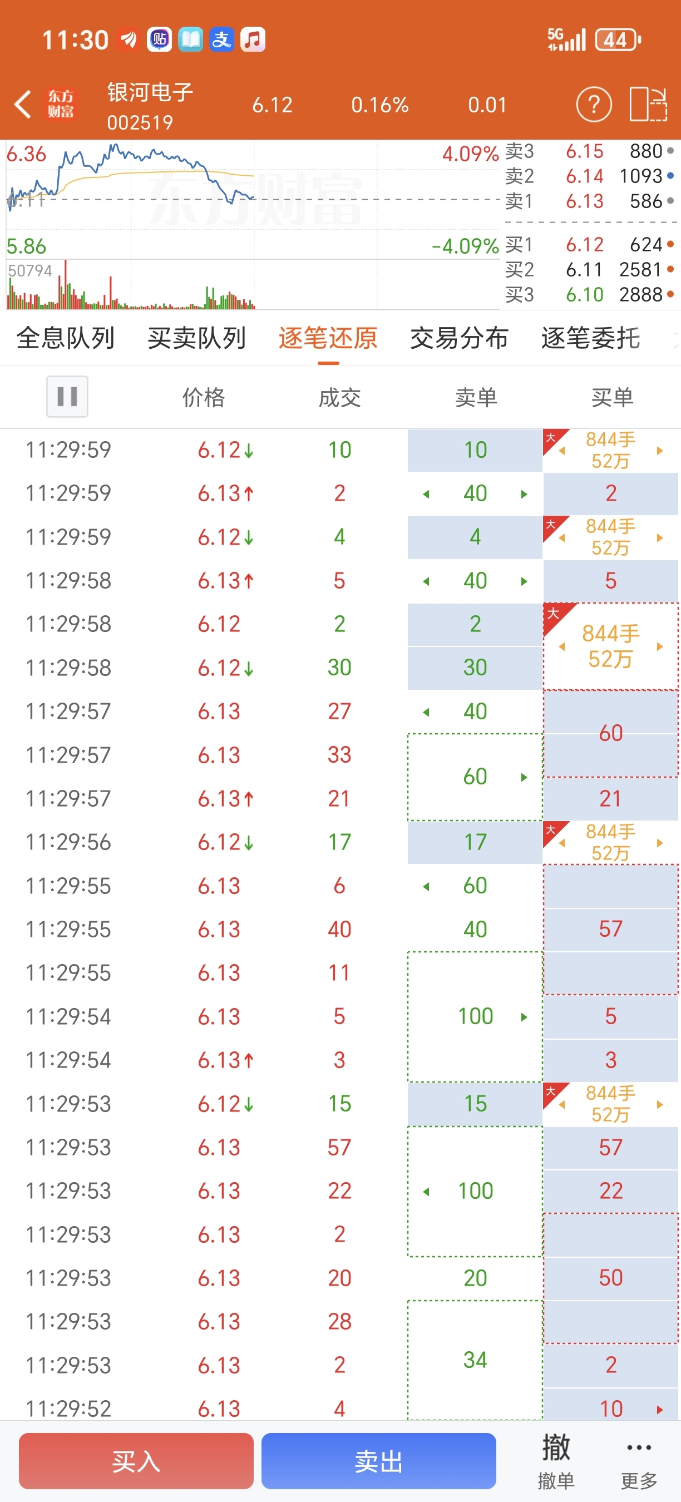The width and height of the screenshot is (681, 1502).
Task: Tap the Alipay icon in status bar
Action: pyautogui.click(x=221, y=39)
